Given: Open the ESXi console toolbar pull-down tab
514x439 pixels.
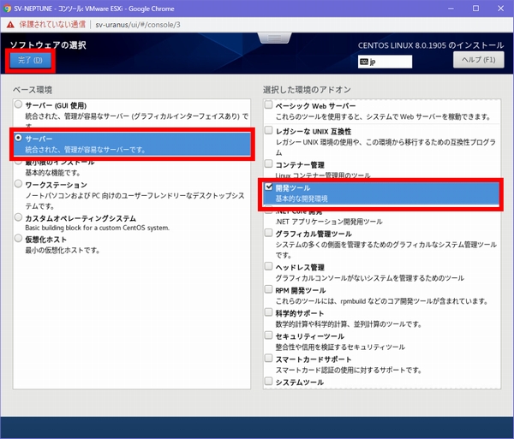Looking at the screenshot, I should click(x=275, y=38).
